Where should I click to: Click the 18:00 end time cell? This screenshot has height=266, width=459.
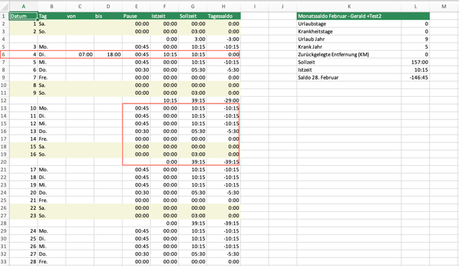(x=108, y=54)
